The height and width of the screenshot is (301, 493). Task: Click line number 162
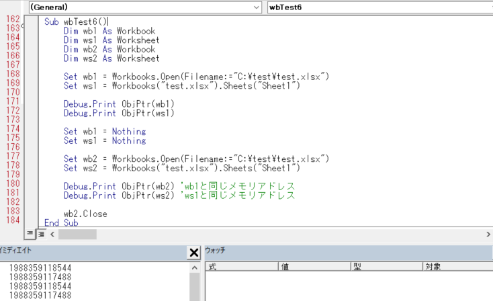pyautogui.click(x=13, y=19)
